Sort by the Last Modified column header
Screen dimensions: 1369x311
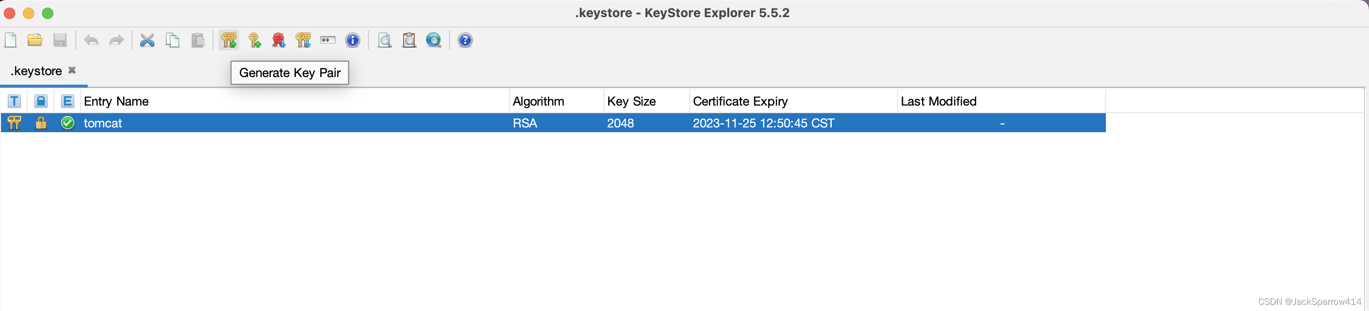tap(1001, 101)
